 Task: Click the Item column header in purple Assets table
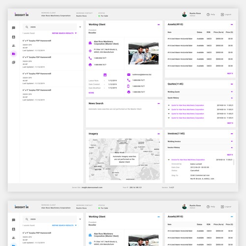pyautogui.click(x=169, y=32)
